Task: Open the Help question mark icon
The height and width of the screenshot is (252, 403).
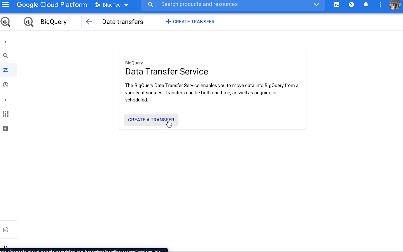Action: pyautogui.click(x=351, y=5)
